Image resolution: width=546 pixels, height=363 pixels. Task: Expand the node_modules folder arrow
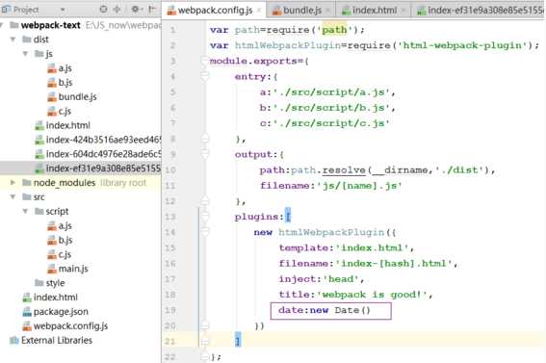pos(13,182)
